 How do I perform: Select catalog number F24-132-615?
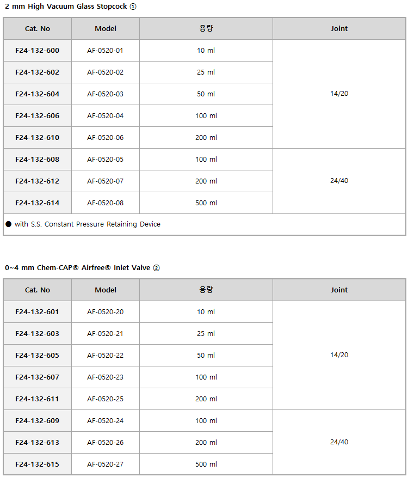[38, 464]
